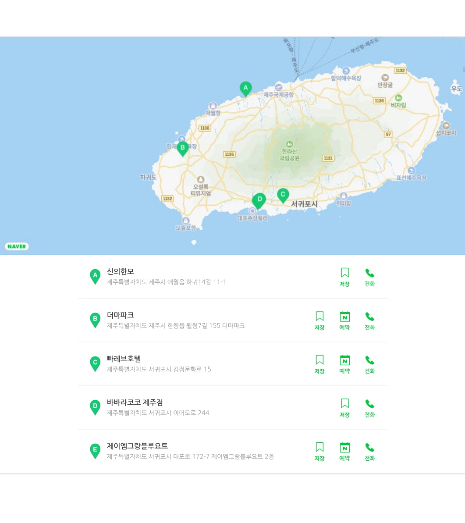The height and width of the screenshot is (523, 465).
Task: Bookmark 더마파크 using save icon
Action: [x=319, y=320]
